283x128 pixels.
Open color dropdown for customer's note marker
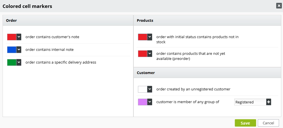point(19,37)
